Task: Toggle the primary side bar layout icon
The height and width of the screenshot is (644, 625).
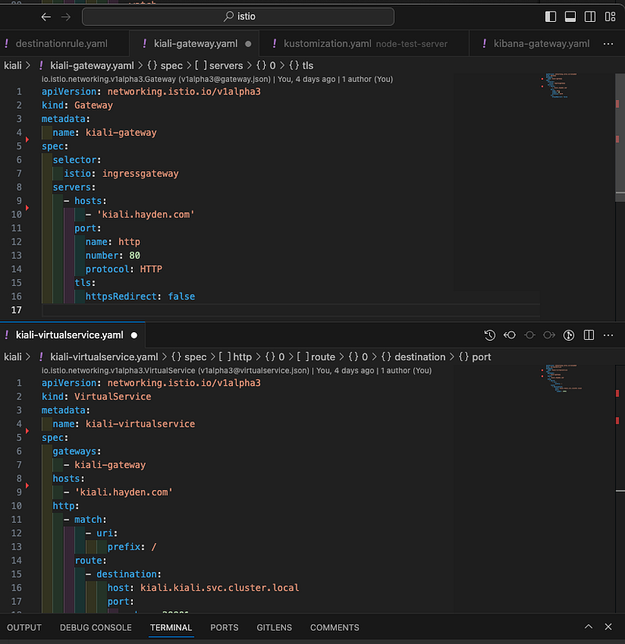Action: 550,16
